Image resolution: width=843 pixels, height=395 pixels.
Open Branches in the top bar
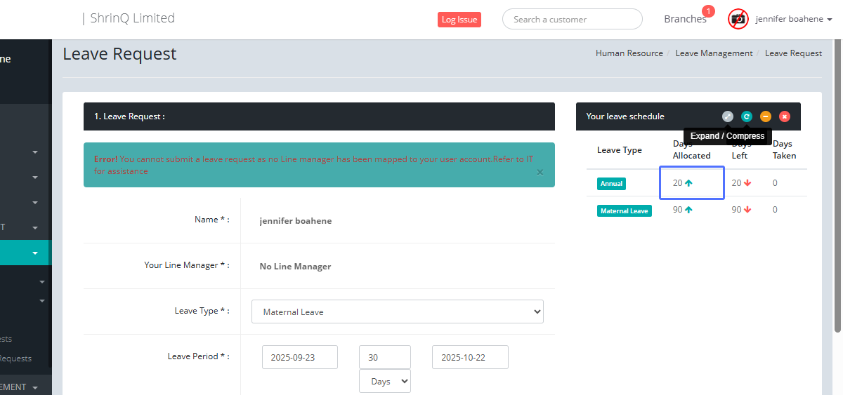point(684,19)
